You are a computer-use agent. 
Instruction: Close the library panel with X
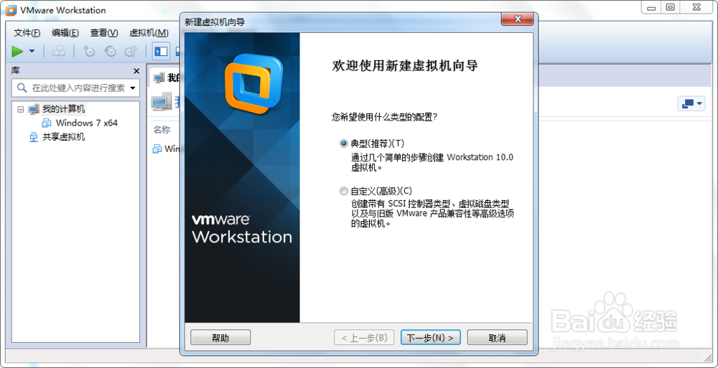[x=136, y=71]
